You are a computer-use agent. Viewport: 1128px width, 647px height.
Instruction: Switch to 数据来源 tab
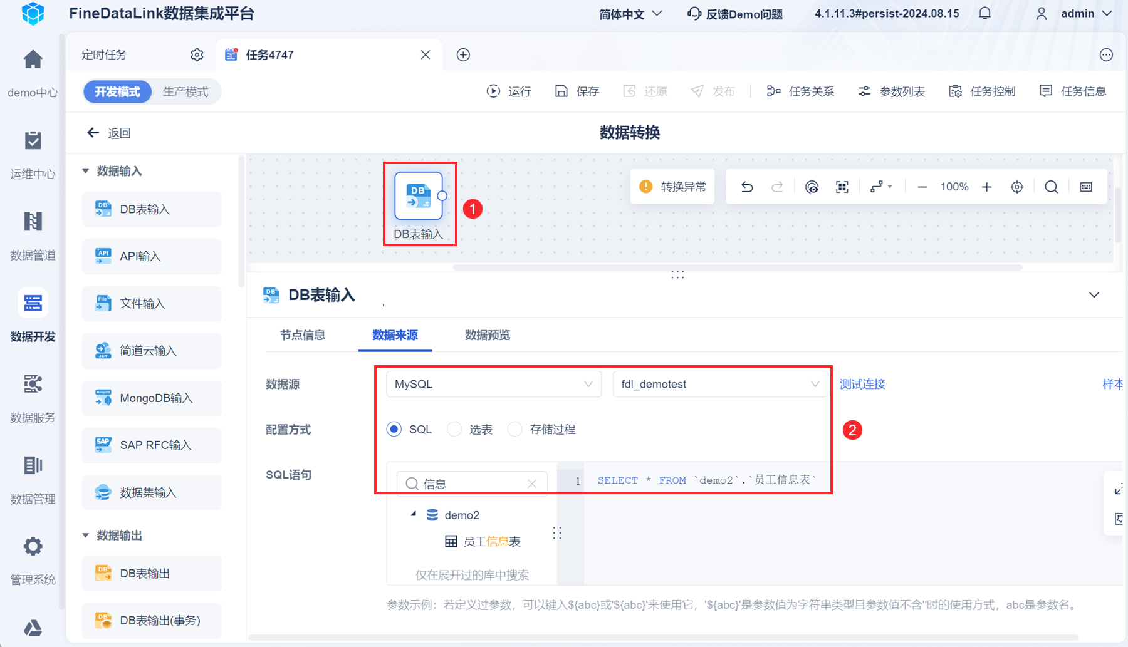point(395,335)
